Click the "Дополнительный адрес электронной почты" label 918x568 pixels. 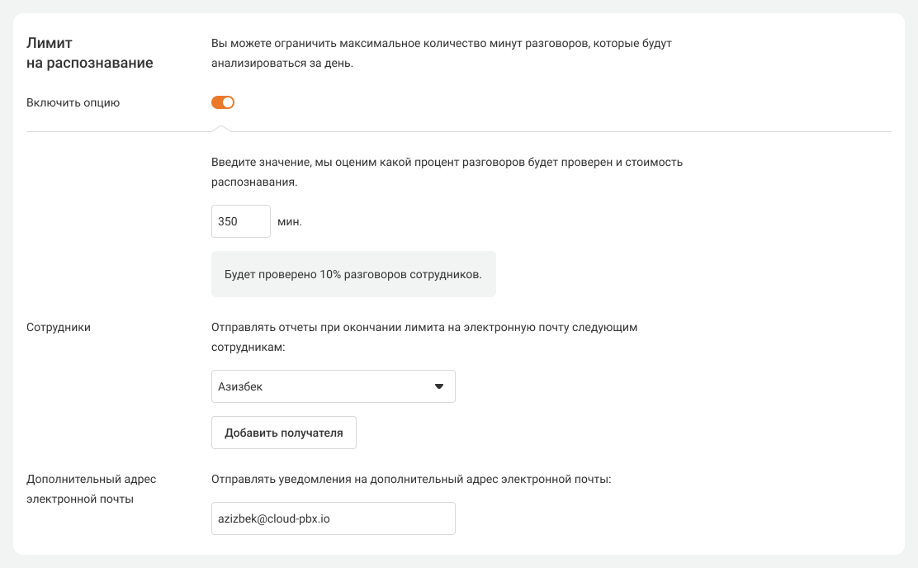[91, 489]
